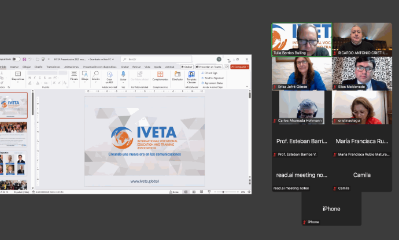Open the Animaciones ribbon tab
Screen dimensions: 399x240
pos(71,67)
